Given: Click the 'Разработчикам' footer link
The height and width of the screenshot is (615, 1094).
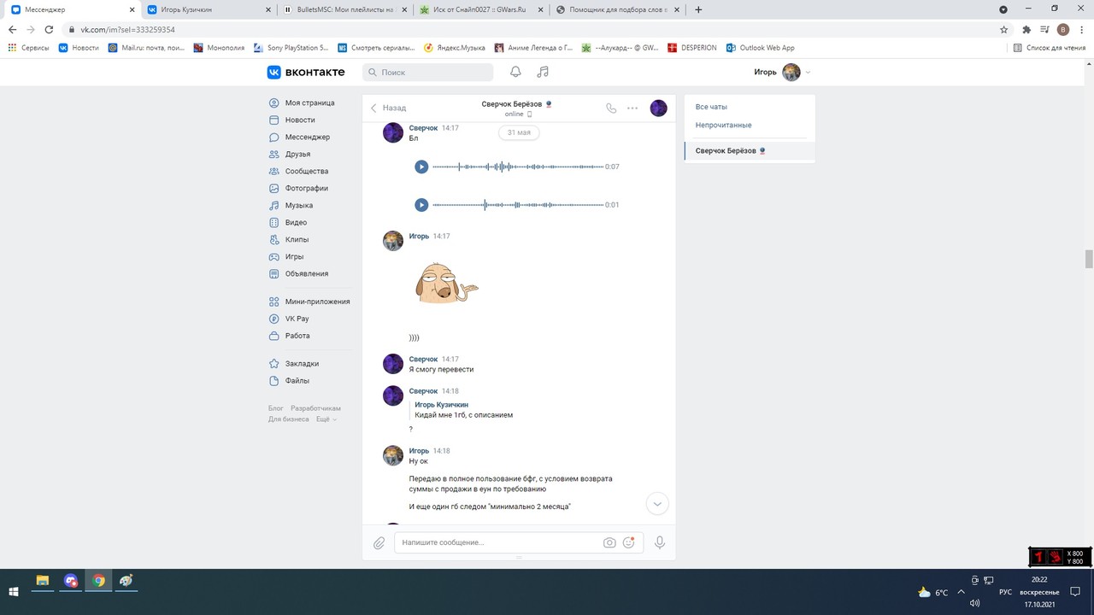Looking at the screenshot, I should pyautogui.click(x=315, y=408).
